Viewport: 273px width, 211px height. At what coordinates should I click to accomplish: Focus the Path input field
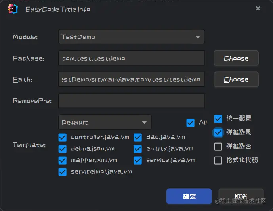pos(132,79)
